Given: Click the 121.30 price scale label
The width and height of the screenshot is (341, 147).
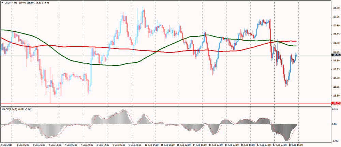Looking at the screenshot, I should [336, 8].
